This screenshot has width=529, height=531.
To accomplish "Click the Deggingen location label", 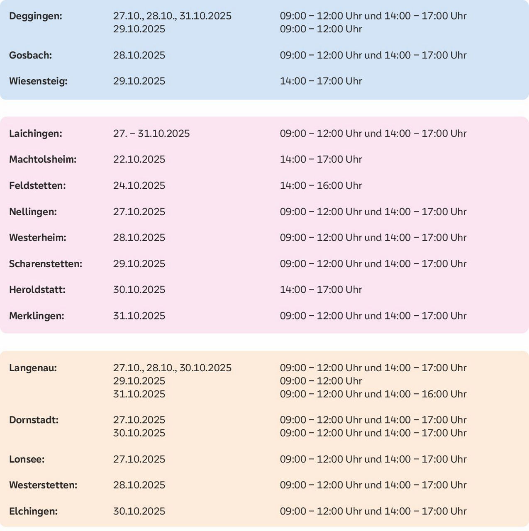I will coord(36,16).
